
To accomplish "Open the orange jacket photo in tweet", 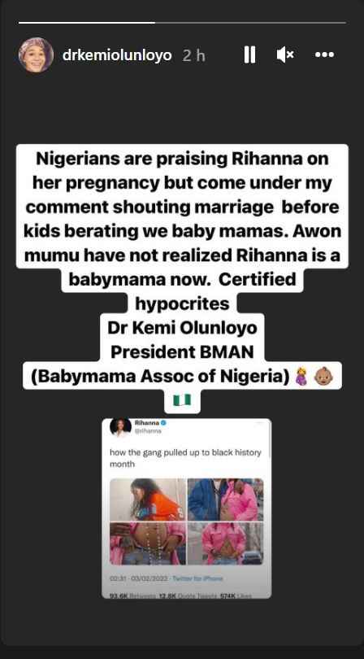I will [148, 500].
